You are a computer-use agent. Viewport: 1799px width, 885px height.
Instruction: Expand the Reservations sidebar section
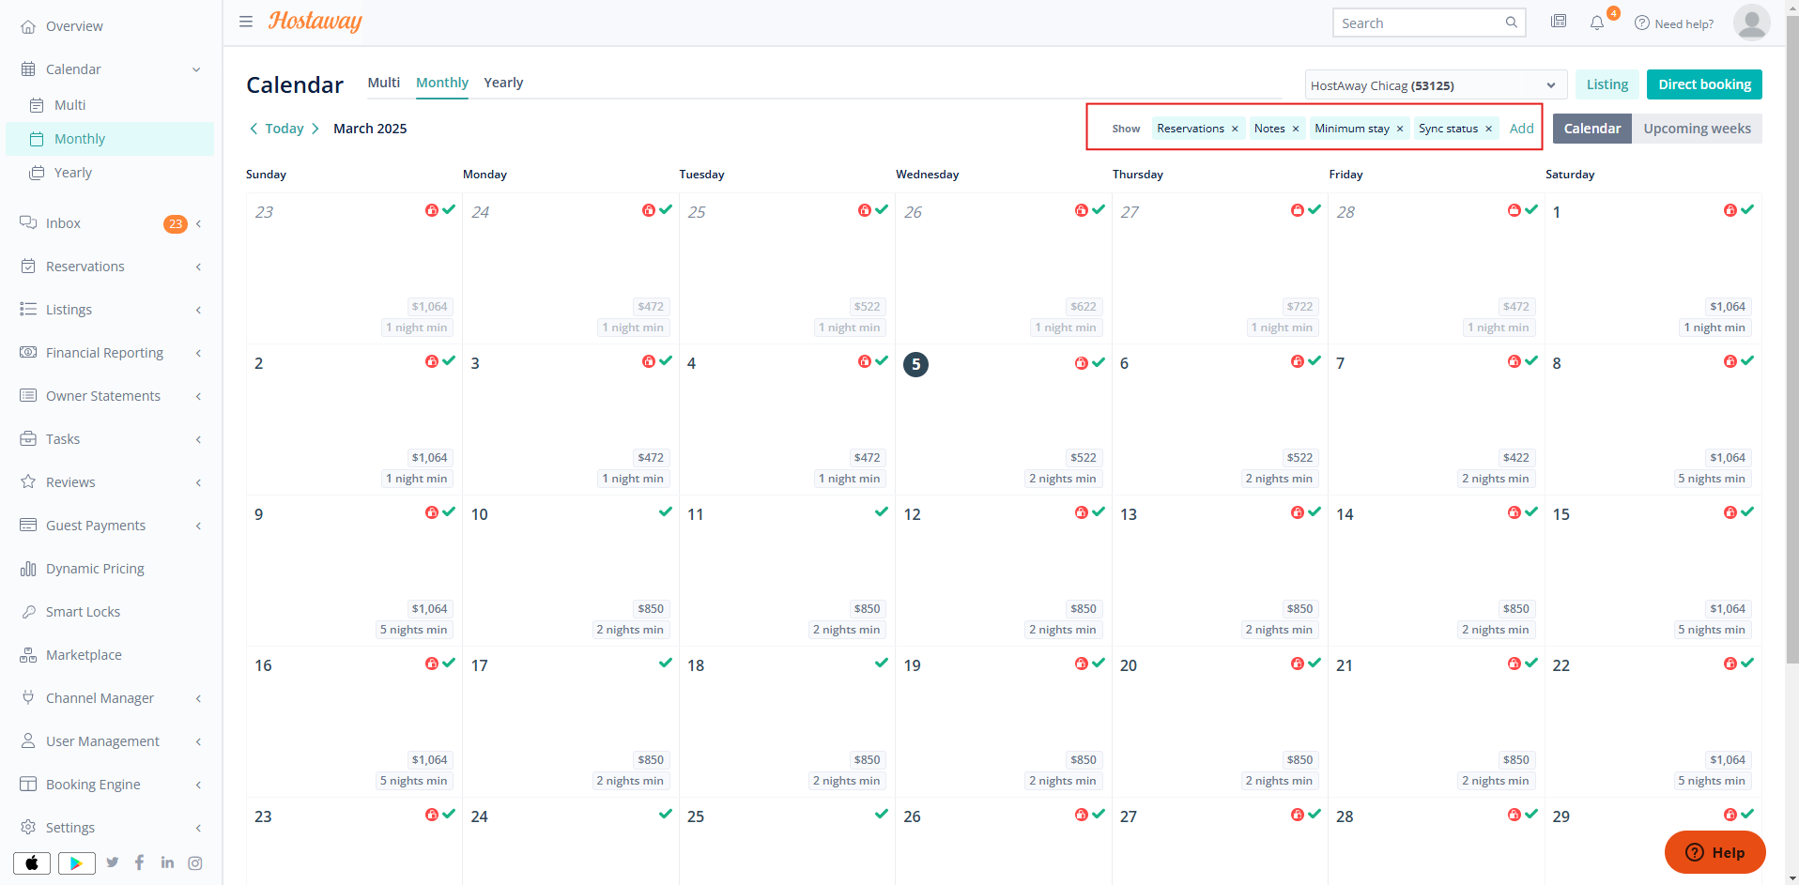tap(198, 267)
